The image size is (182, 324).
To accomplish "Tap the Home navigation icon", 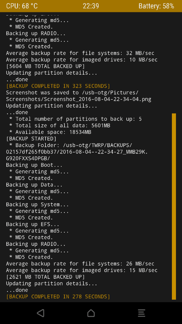I will tap(91, 313).
